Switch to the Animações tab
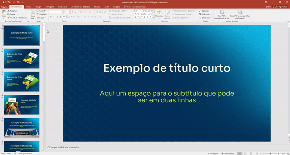This screenshot has height=155, width=290. (62, 7)
